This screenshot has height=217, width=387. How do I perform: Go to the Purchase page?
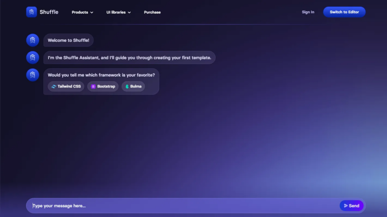pos(152,12)
